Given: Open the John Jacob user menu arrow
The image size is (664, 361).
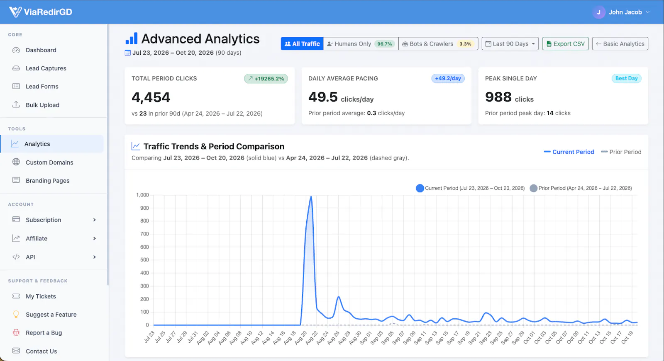Looking at the screenshot, I should click(x=647, y=12).
